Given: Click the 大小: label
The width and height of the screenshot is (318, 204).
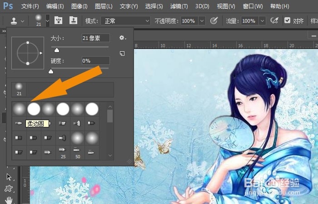Looking at the screenshot, I should [x=57, y=38].
